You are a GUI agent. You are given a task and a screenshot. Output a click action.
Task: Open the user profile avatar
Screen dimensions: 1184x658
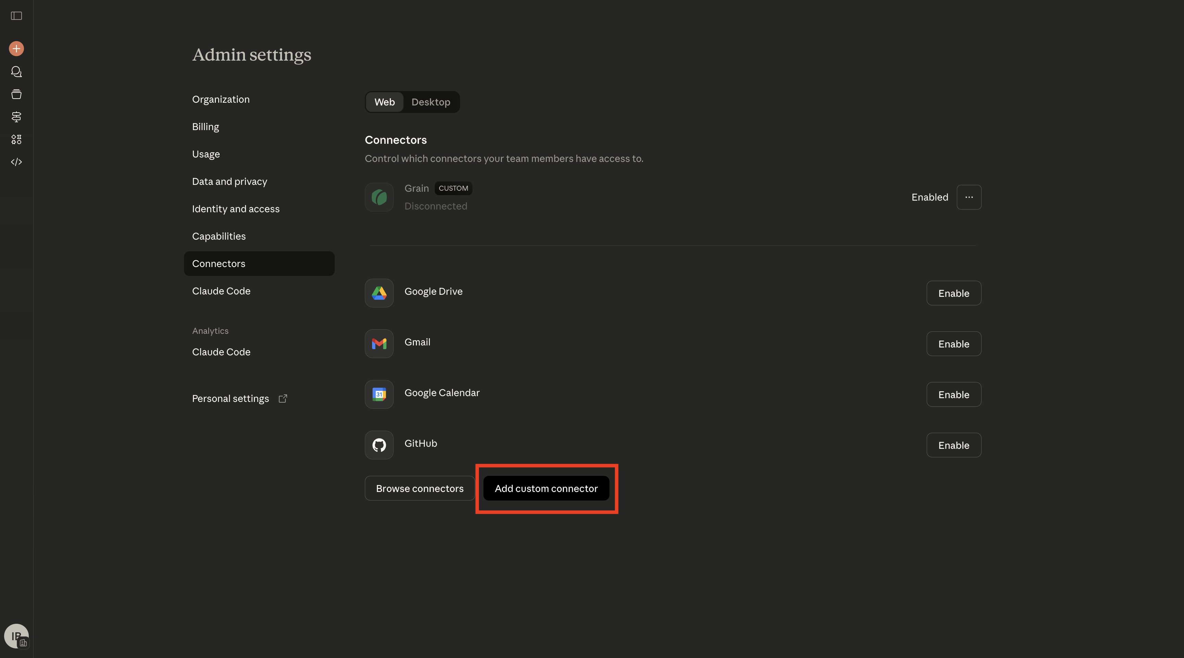click(16, 636)
